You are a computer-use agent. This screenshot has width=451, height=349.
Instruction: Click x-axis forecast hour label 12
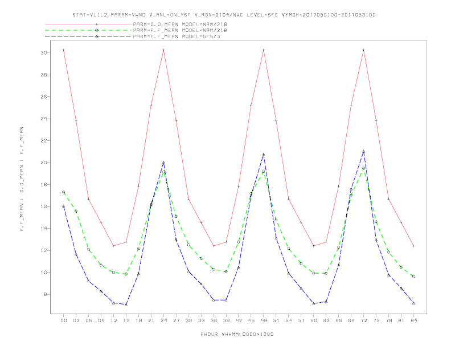coord(114,320)
